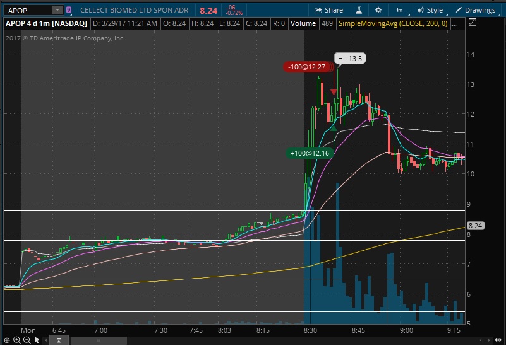Viewport: 506px width, 346px height.
Task: Click the collapse-to-top arrow button
Action: tap(59, 340)
